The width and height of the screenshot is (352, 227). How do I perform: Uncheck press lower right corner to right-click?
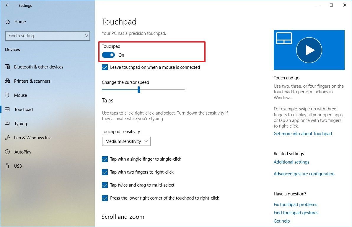pyautogui.click(x=105, y=198)
